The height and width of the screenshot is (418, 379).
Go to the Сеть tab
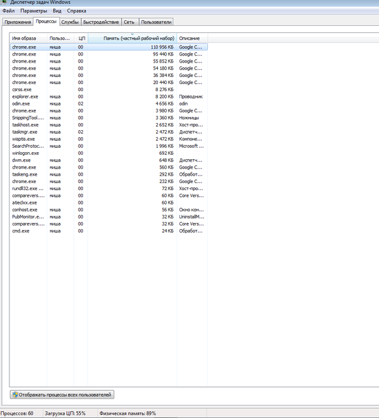click(129, 22)
